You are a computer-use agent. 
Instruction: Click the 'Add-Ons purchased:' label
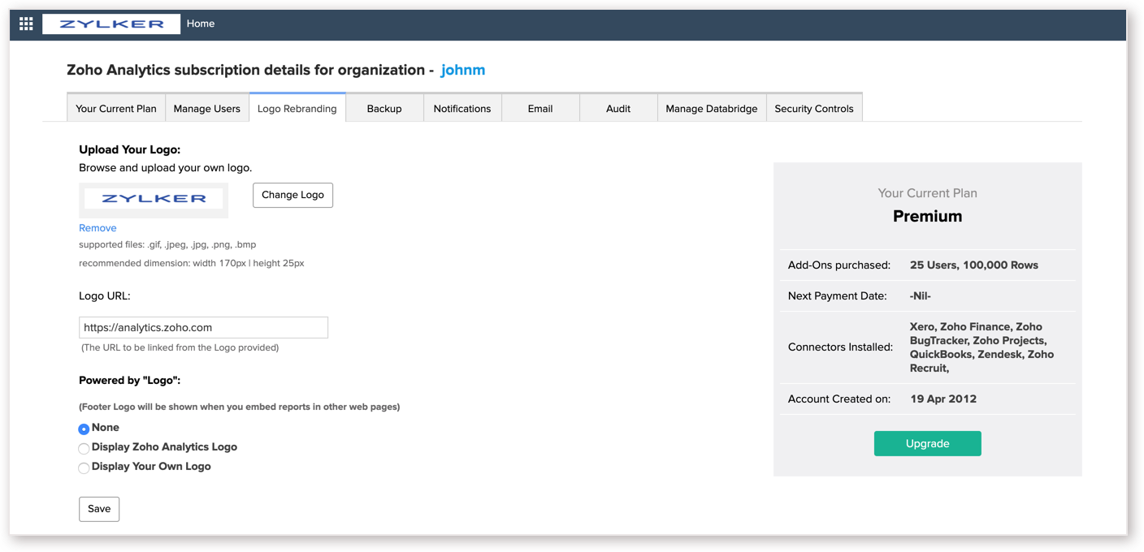pyautogui.click(x=839, y=265)
